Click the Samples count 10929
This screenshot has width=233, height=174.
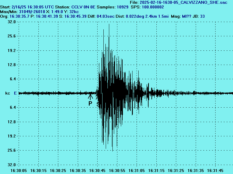[123, 7]
